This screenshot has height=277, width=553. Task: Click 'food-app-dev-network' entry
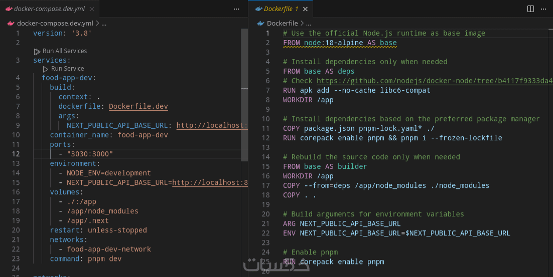108,249
